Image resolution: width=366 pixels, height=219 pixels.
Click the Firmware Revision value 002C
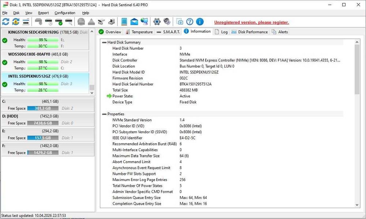pos(184,78)
